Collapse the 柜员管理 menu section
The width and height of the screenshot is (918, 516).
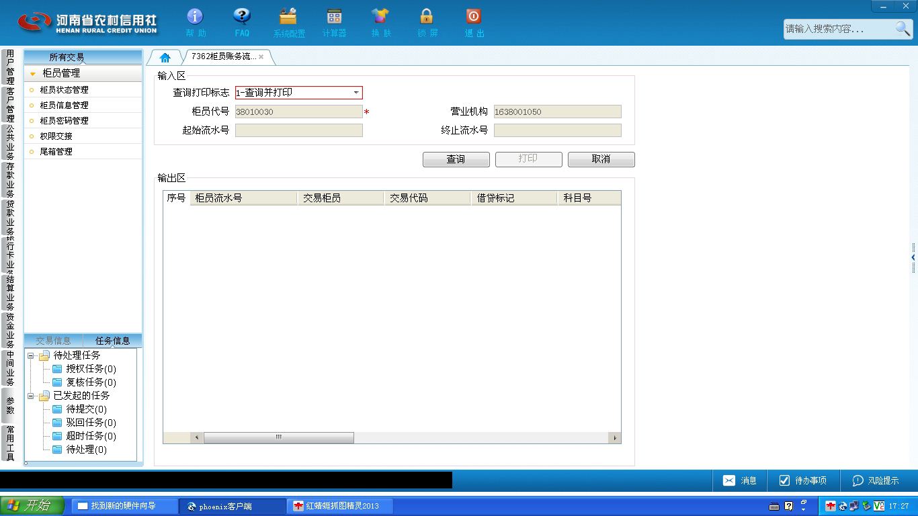pyautogui.click(x=33, y=73)
